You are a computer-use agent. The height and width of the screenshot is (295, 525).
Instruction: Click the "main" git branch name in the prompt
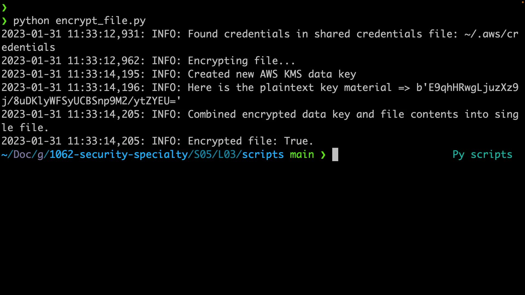coord(302,155)
